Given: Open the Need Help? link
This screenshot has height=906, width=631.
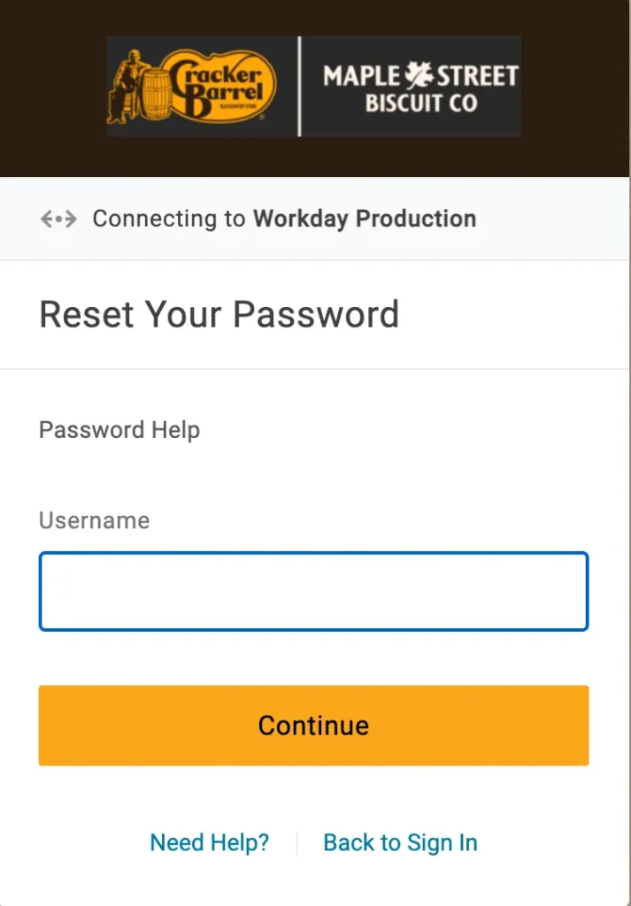Looking at the screenshot, I should click(x=209, y=842).
